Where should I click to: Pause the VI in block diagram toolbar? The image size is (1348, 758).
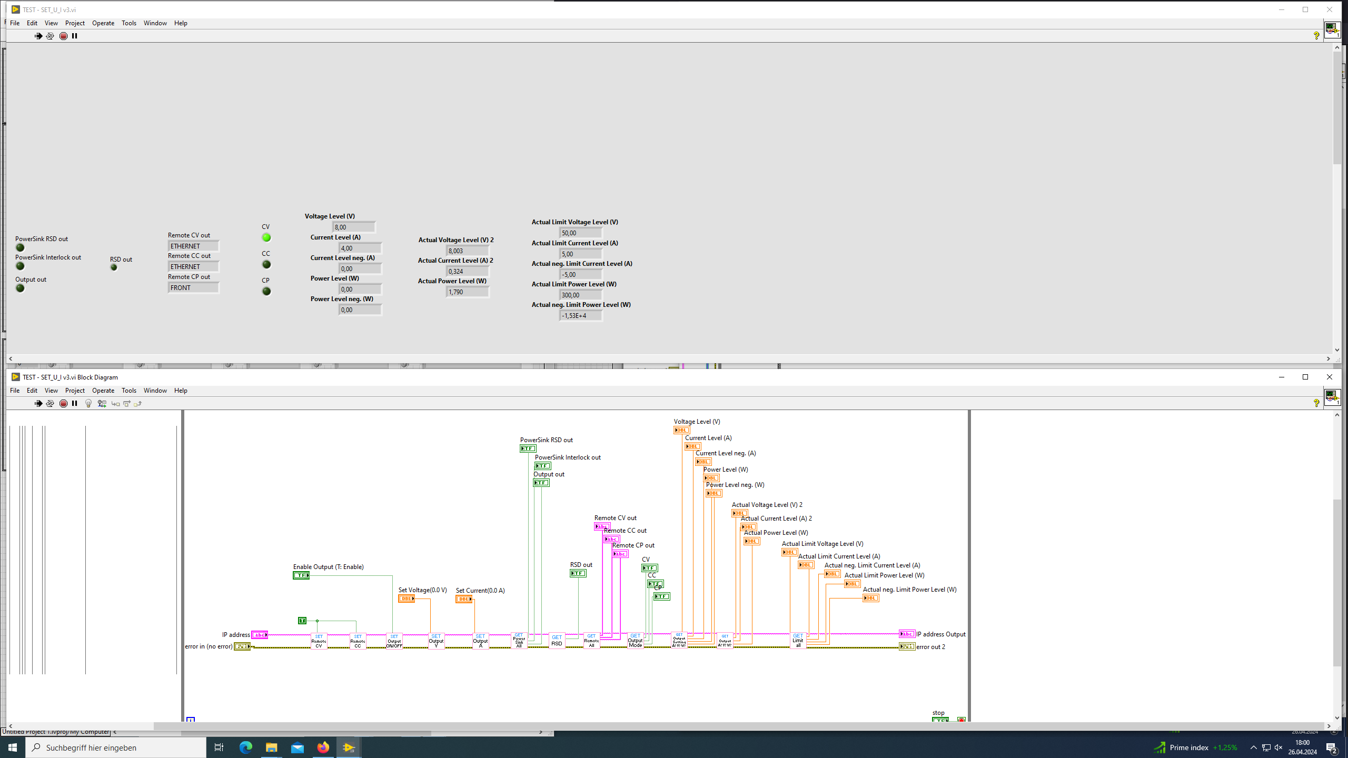75,403
